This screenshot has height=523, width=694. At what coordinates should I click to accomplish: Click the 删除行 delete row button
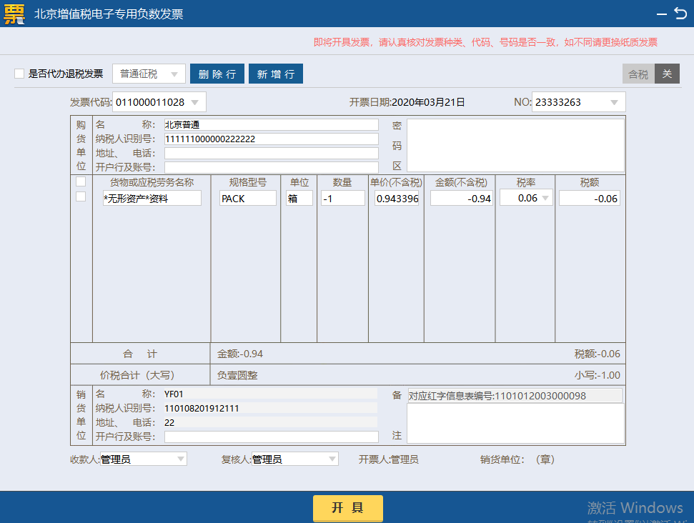(217, 73)
